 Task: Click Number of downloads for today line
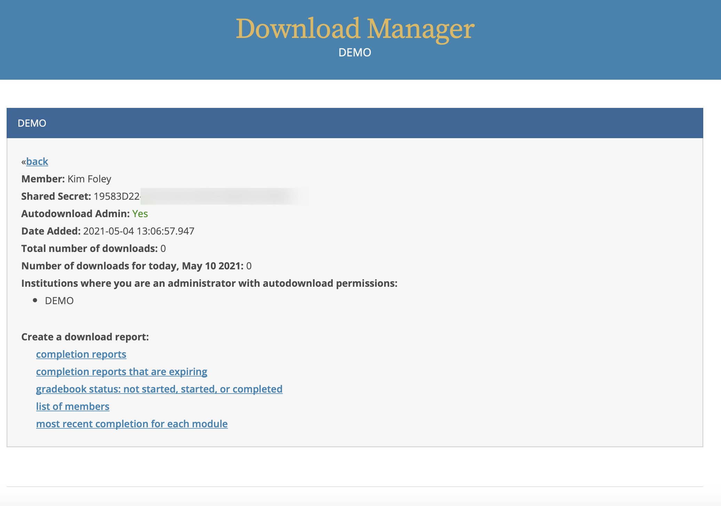[136, 266]
